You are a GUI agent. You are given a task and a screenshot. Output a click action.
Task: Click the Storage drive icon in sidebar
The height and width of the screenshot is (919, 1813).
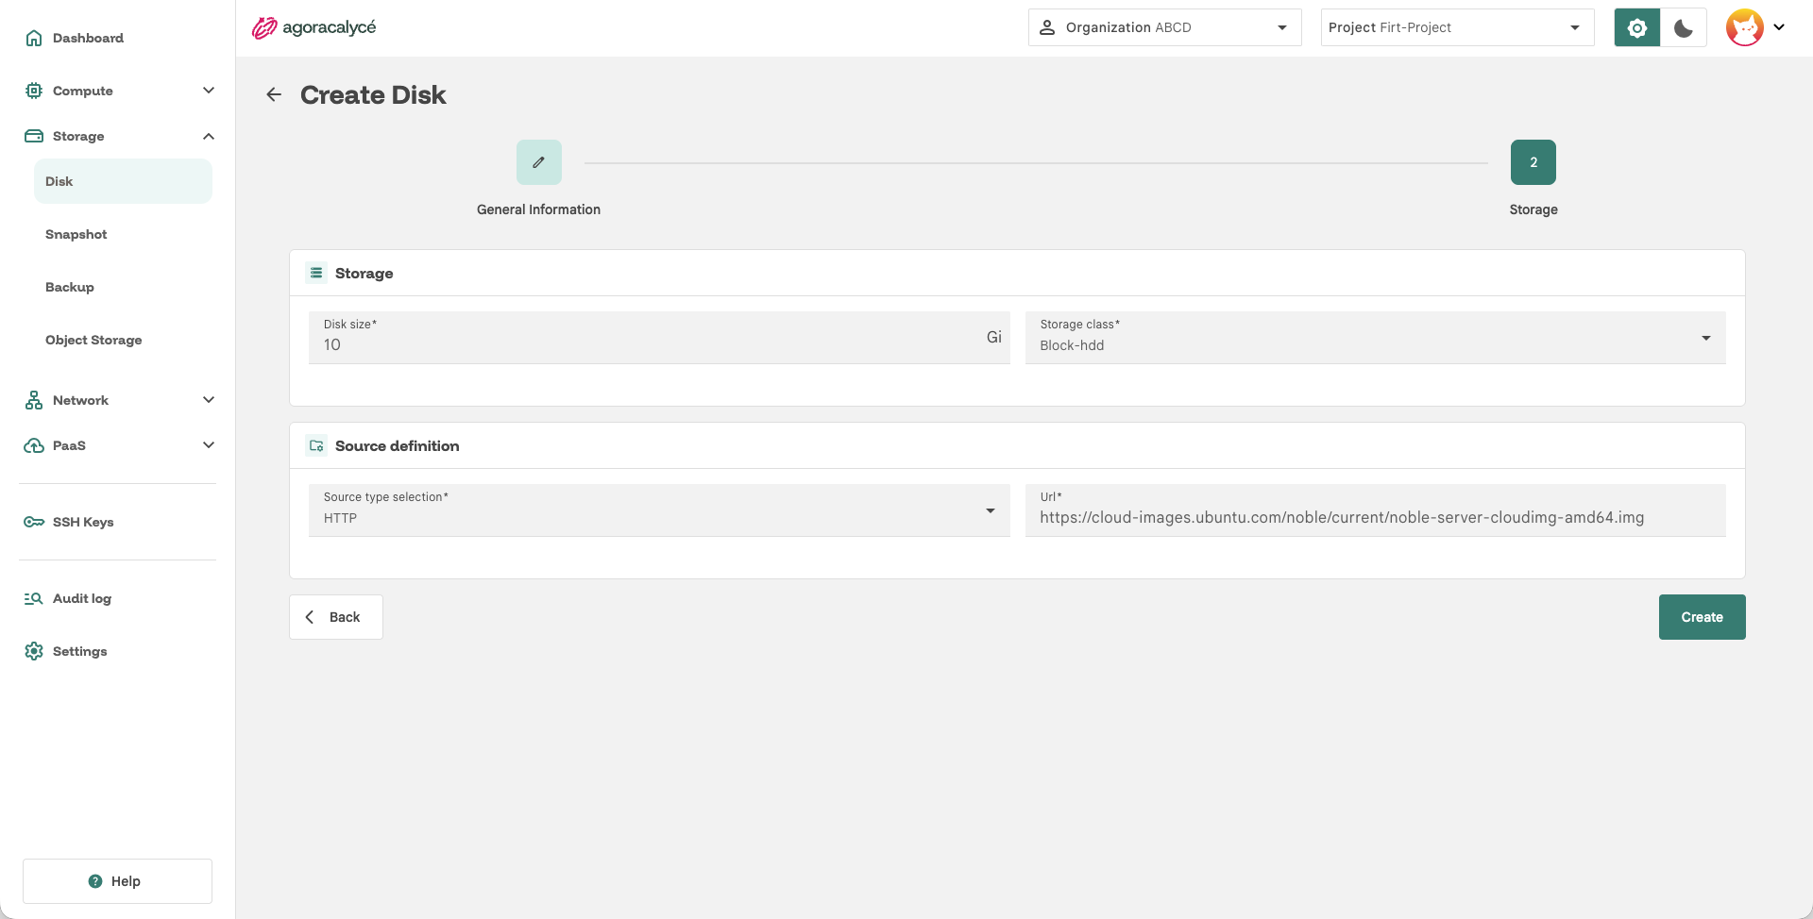point(34,136)
